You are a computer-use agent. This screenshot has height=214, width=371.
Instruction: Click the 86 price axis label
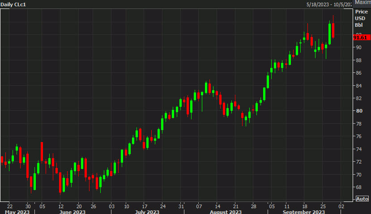point(359,73)
